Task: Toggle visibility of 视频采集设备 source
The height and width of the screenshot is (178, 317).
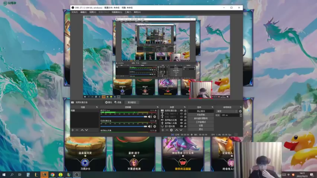Action: [x=181, y=111]
